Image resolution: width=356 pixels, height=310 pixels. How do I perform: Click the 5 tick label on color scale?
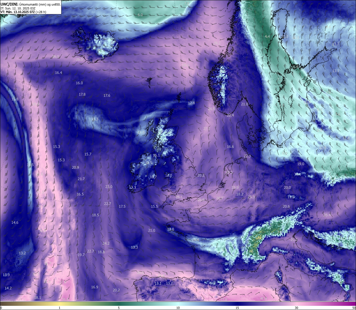pos(119,308)
